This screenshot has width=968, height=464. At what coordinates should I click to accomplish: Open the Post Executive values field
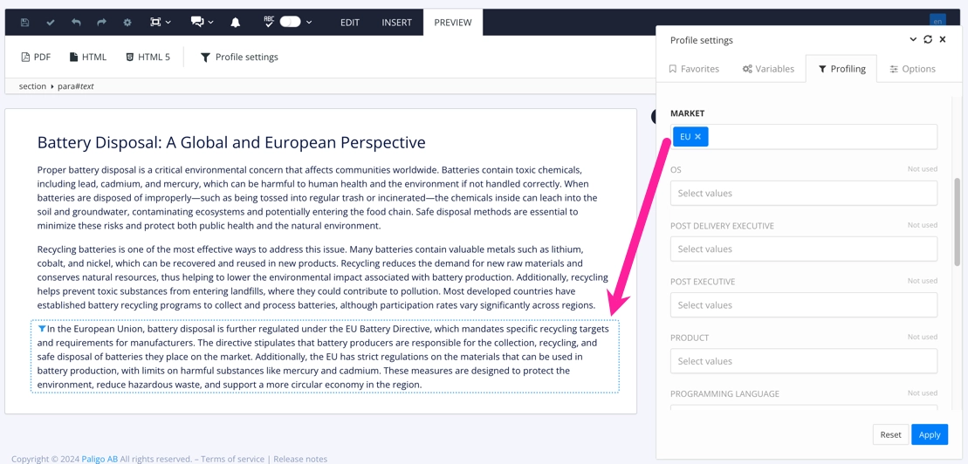pos(804,304)
